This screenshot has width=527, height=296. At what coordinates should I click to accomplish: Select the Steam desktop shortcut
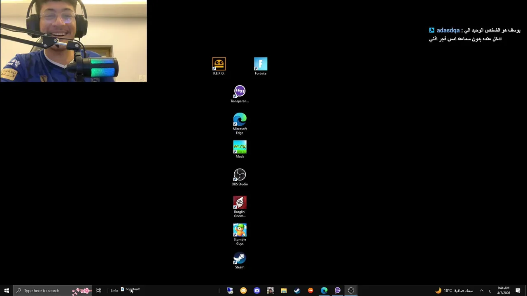click(240, 261)
